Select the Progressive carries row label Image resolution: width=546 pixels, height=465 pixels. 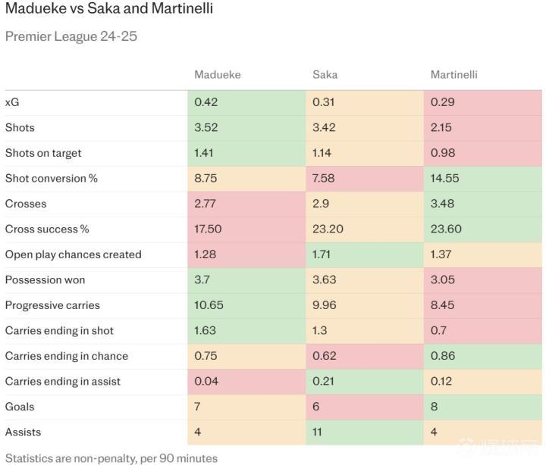point(52,305)
